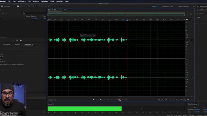This screenshot has height=116, width=207.
Task: Switch to the Mixer tab
Action: 66,10
